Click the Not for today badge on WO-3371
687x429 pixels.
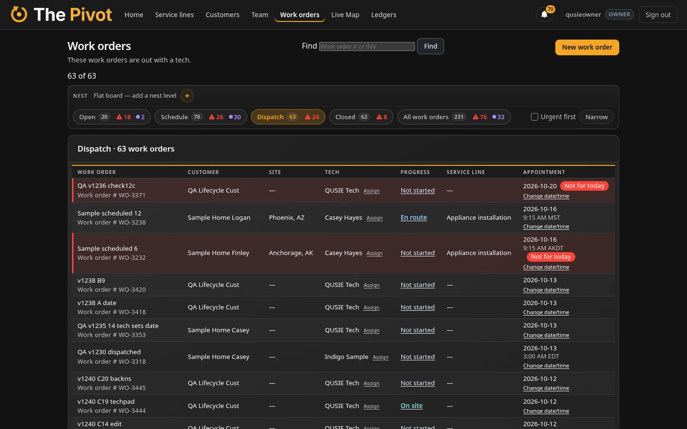[584, 186]
